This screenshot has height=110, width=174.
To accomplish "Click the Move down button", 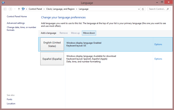I will pos(89,33).
